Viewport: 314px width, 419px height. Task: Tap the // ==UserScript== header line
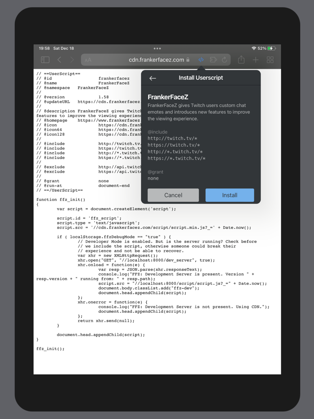tap(58, 74)
